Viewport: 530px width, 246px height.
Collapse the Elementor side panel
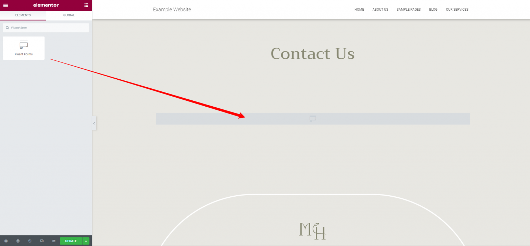pos(94,124)
